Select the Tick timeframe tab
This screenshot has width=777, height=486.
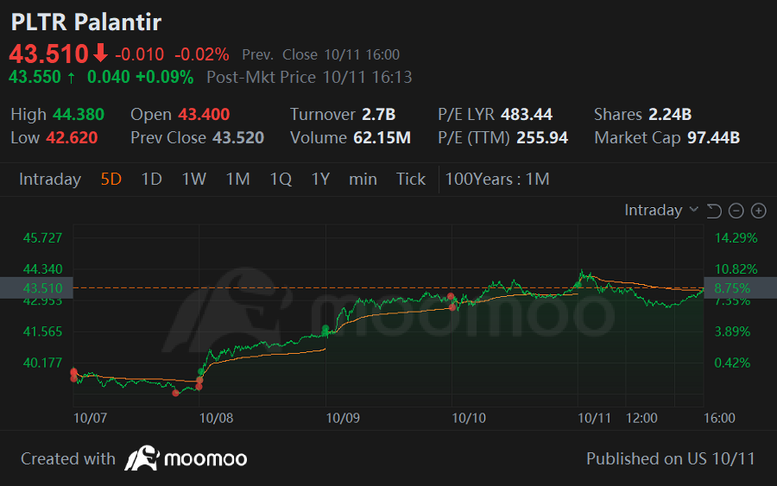pyautogui.click(x=411, y=179)
